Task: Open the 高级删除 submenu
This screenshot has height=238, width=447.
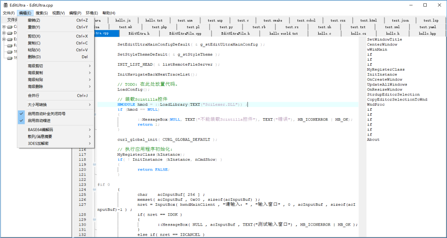Action: (55, 86)
